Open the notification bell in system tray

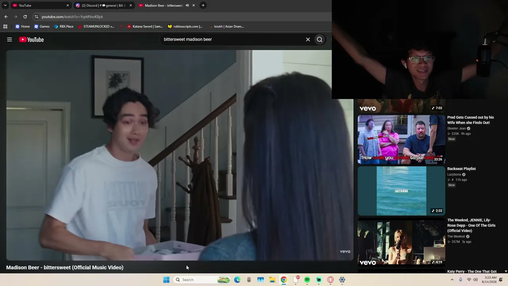tap(501, 280)
